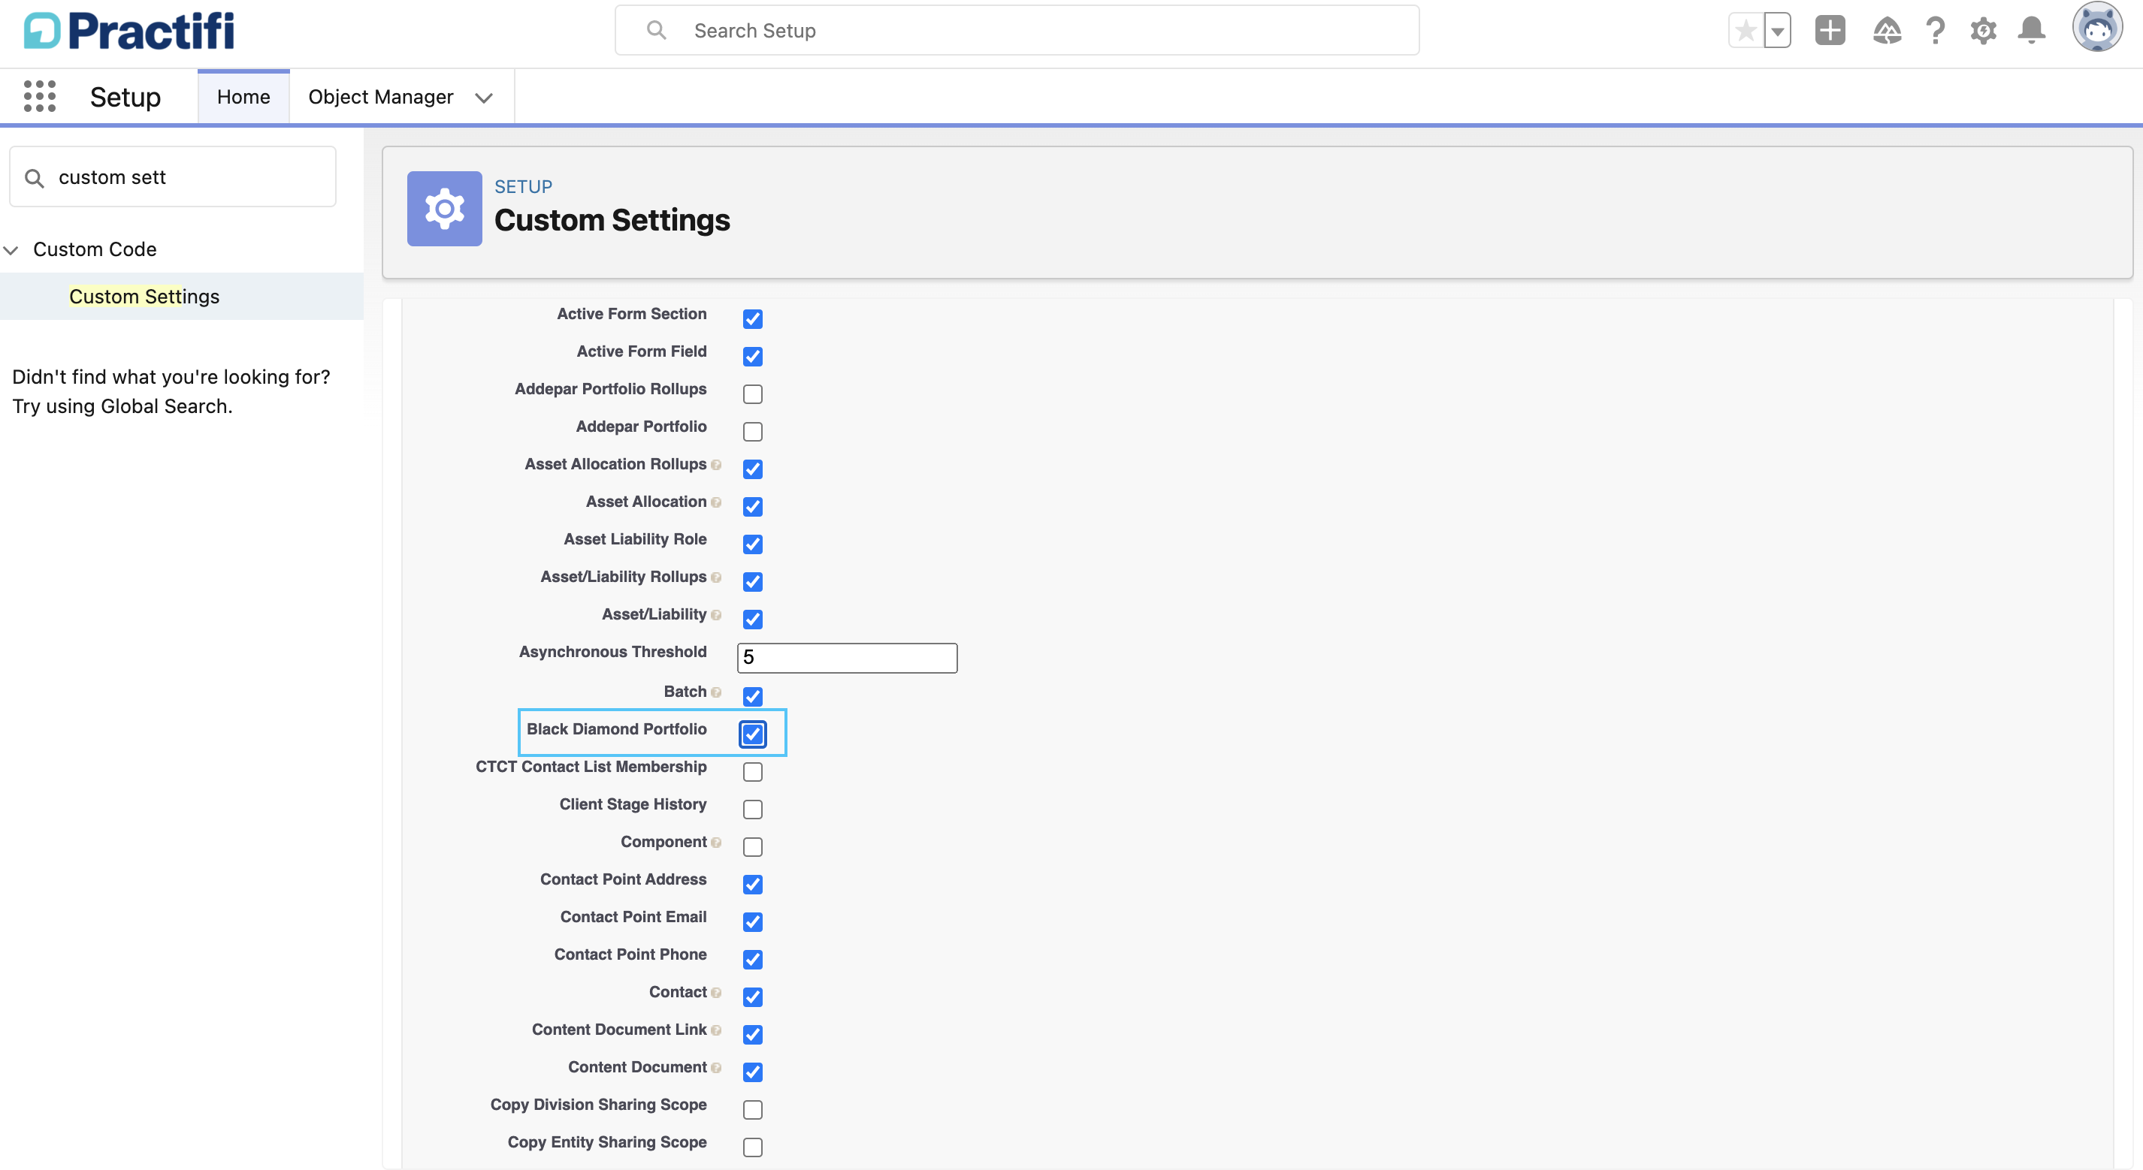
Task: Enable the Addepar Portfolio setting
Action: tap(753, 432)
